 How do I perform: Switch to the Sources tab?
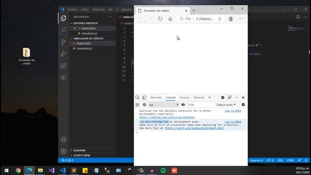tap(185, 97)
